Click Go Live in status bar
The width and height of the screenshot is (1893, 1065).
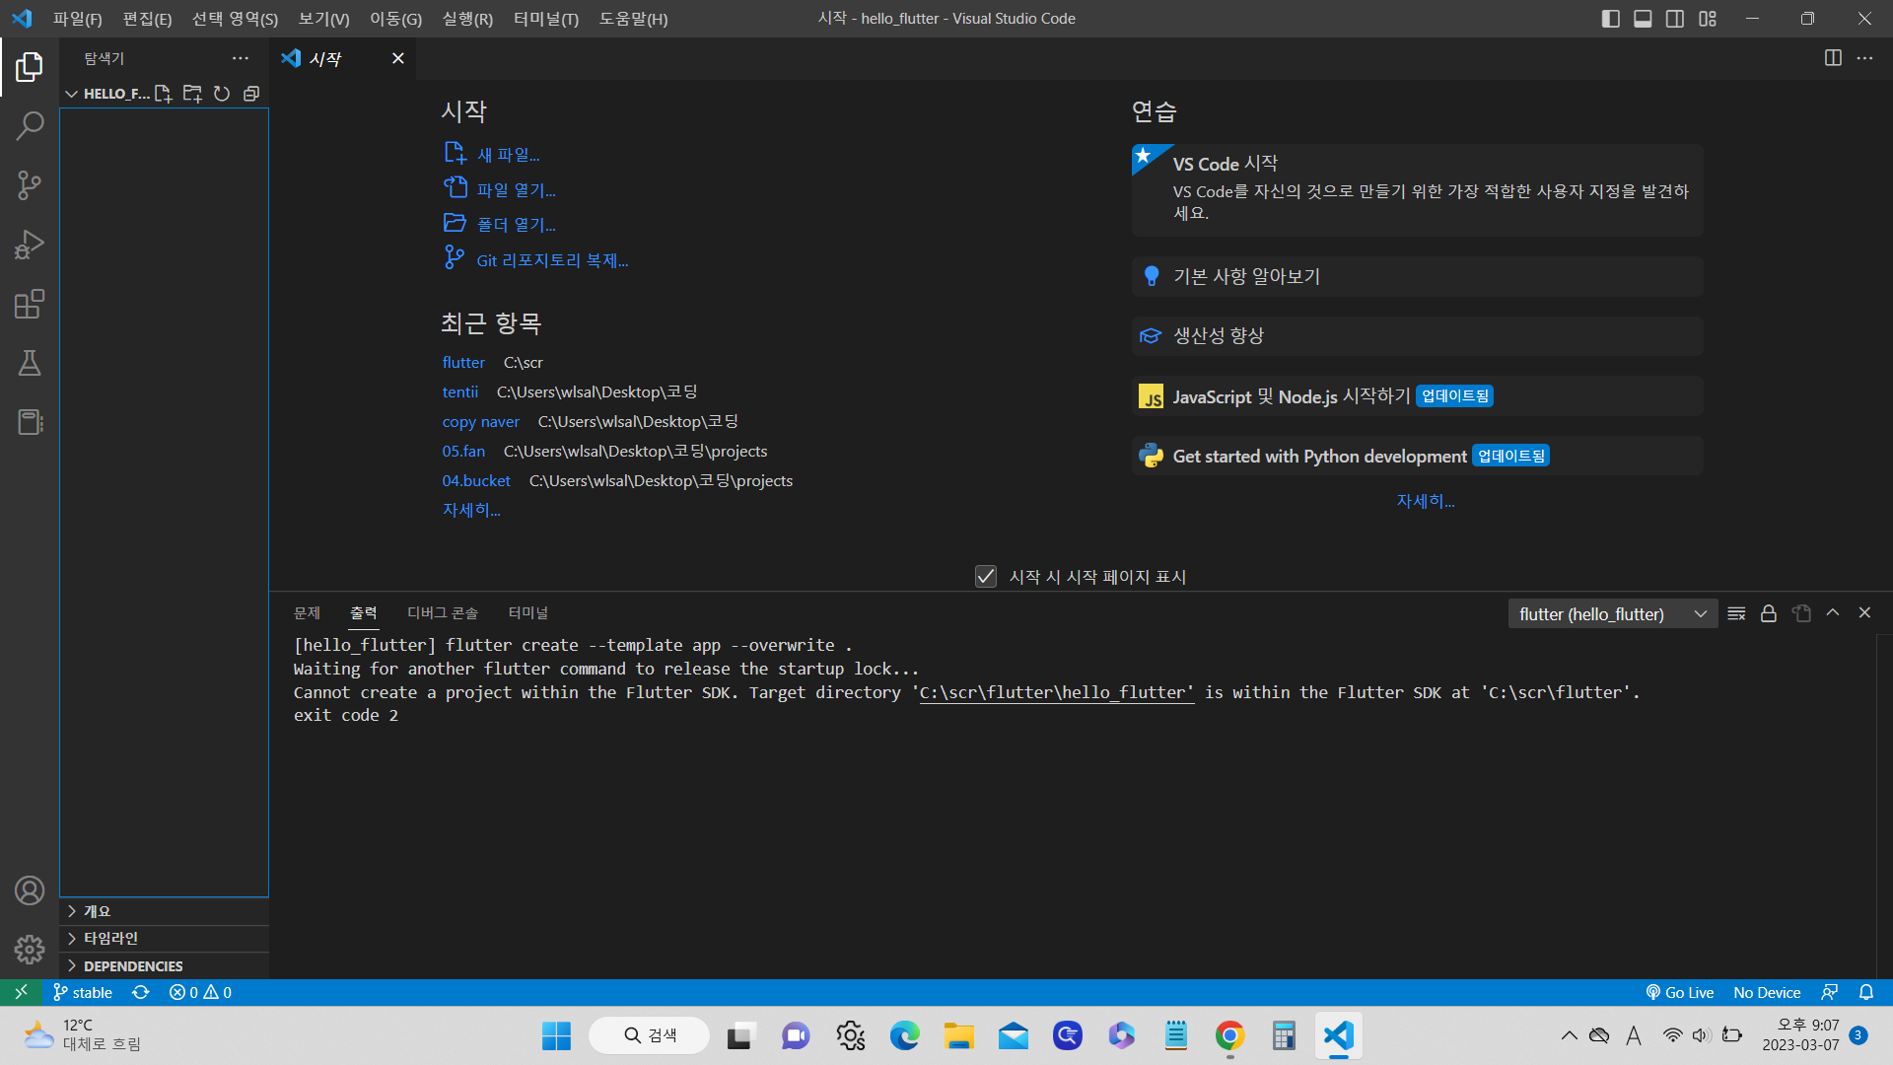1680,992
